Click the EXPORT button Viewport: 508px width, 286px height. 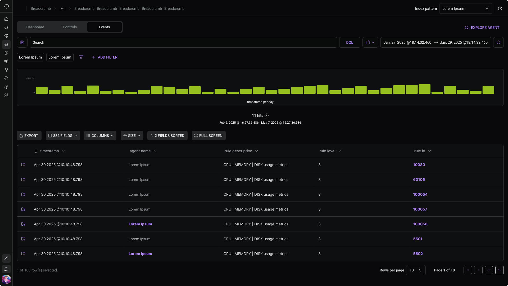[29, 136]
